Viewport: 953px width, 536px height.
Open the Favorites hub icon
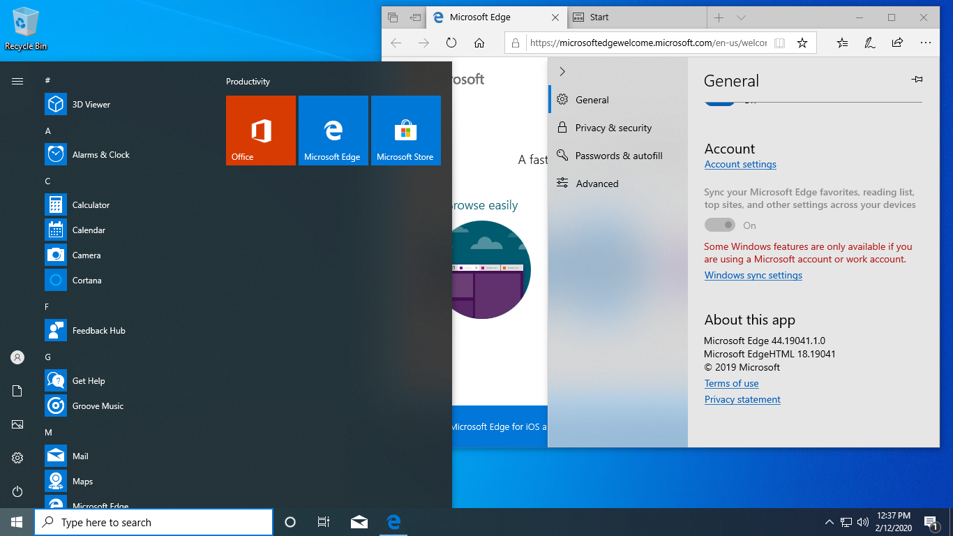click(843, 43)
